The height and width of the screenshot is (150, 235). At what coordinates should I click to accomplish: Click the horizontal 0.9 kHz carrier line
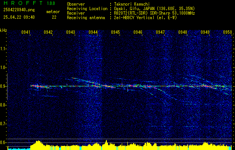[x=131, y=86]
